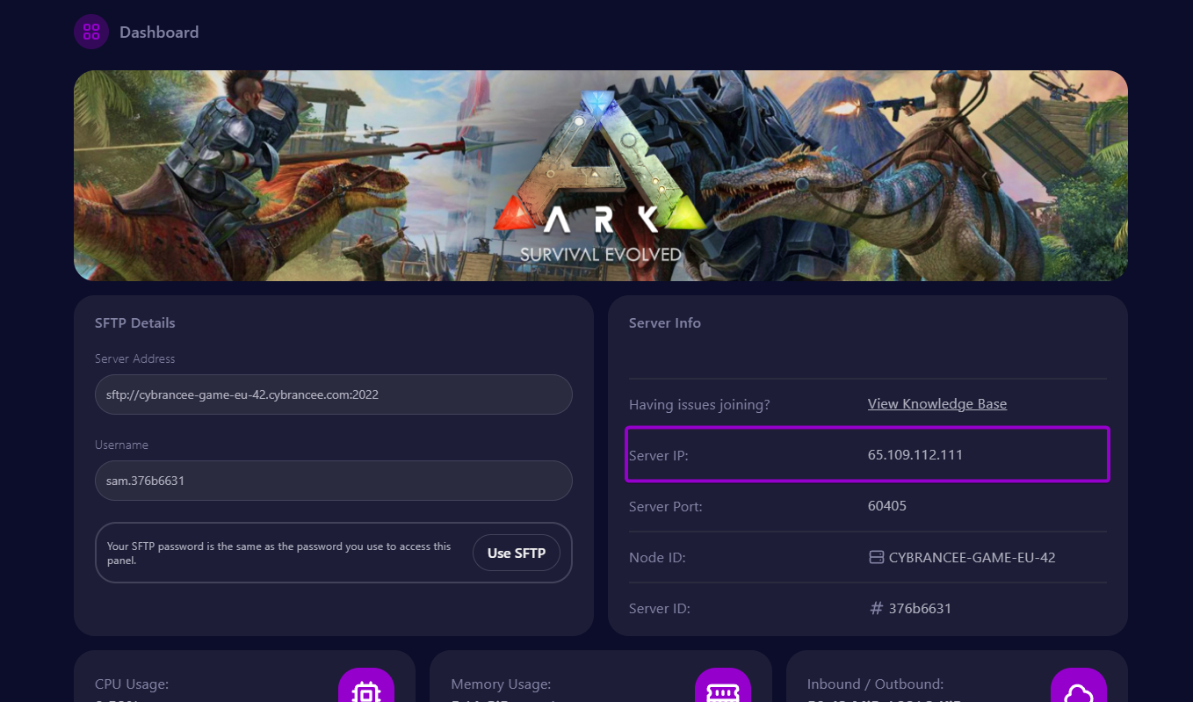Focus the Username field with sam.376b6631

[x=334, y=481]
